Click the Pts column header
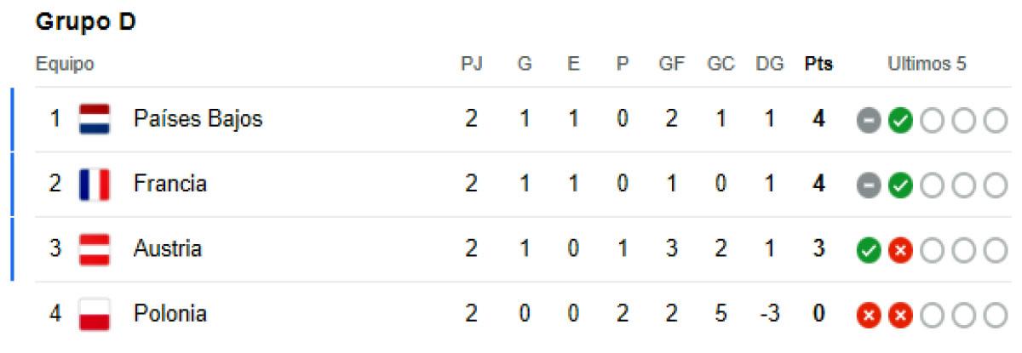Image resolution: width=1022 pixels, height=353 pixels. point(818,65)
